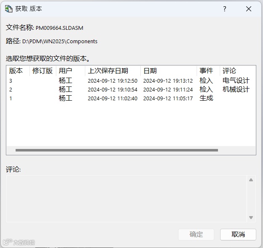The image size is (263, 248).
Task: Click 杨工 in the version 1 row
Action: click(x=66, y=98)
